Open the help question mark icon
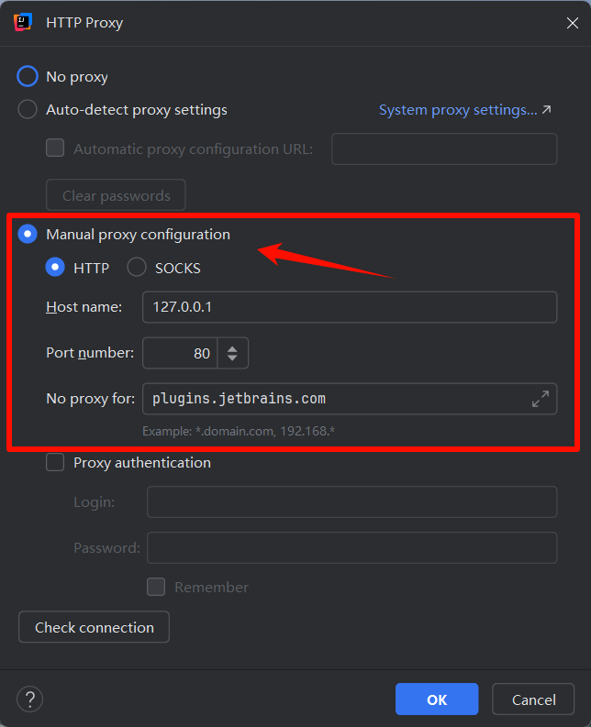The height and width of the screenshot is (727, 591). click(x=30, y=699)
